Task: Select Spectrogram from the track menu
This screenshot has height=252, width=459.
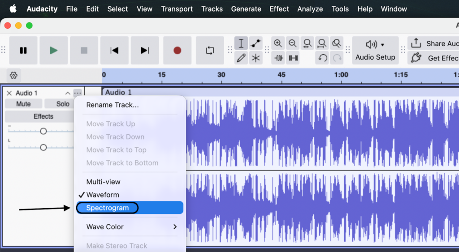Action: point(108,208)
